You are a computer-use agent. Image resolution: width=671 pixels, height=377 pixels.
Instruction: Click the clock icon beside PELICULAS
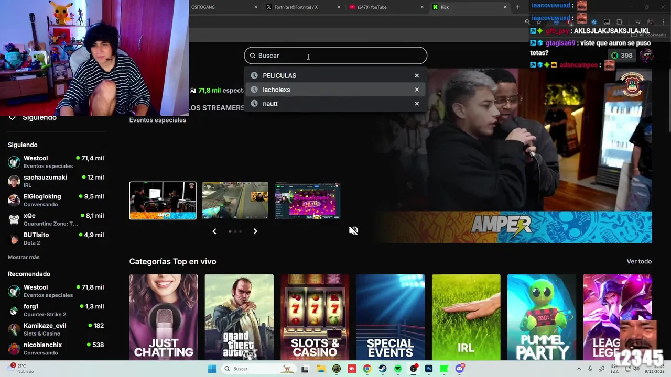254,75
